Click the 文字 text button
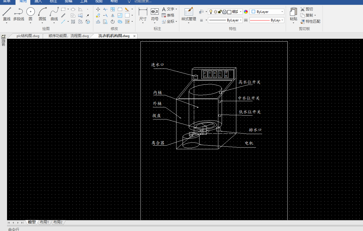The height and width of the screenshot is (231, 363). coord(168,9)
